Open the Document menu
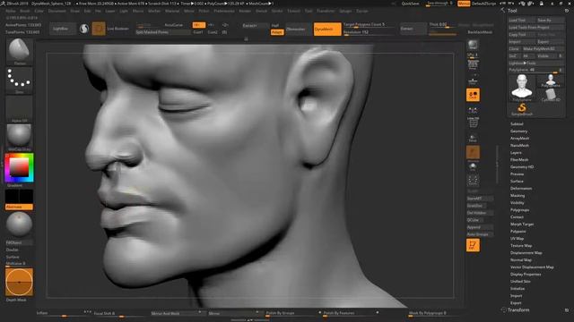 (x=57, y=11)
